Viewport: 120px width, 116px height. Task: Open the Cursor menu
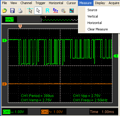pyautogui.click(x=71, y=3)
